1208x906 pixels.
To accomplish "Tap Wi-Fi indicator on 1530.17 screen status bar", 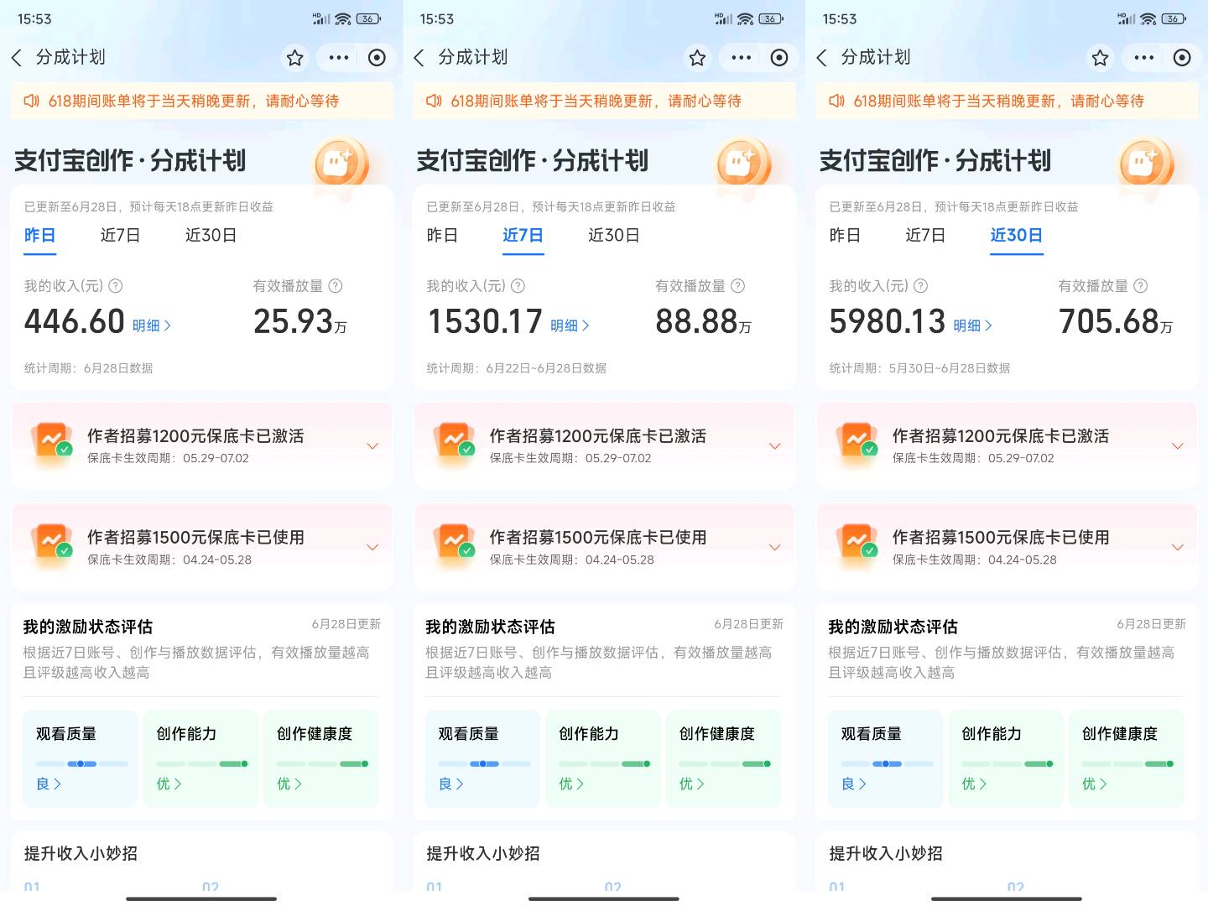I will 745,18.
